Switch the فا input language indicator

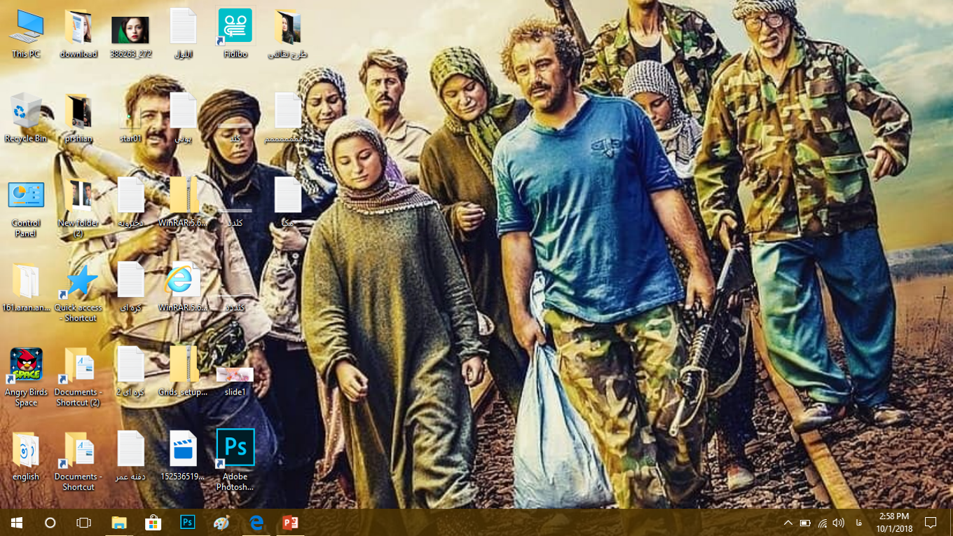(x=858, y=523)
